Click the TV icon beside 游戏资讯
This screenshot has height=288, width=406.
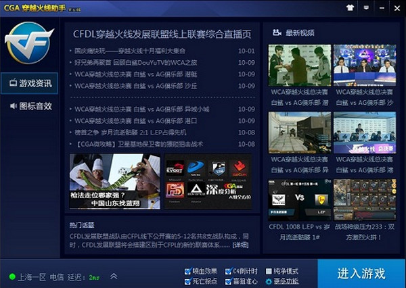[13, 83]
